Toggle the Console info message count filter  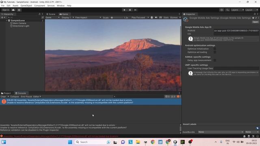coord(167,97)
